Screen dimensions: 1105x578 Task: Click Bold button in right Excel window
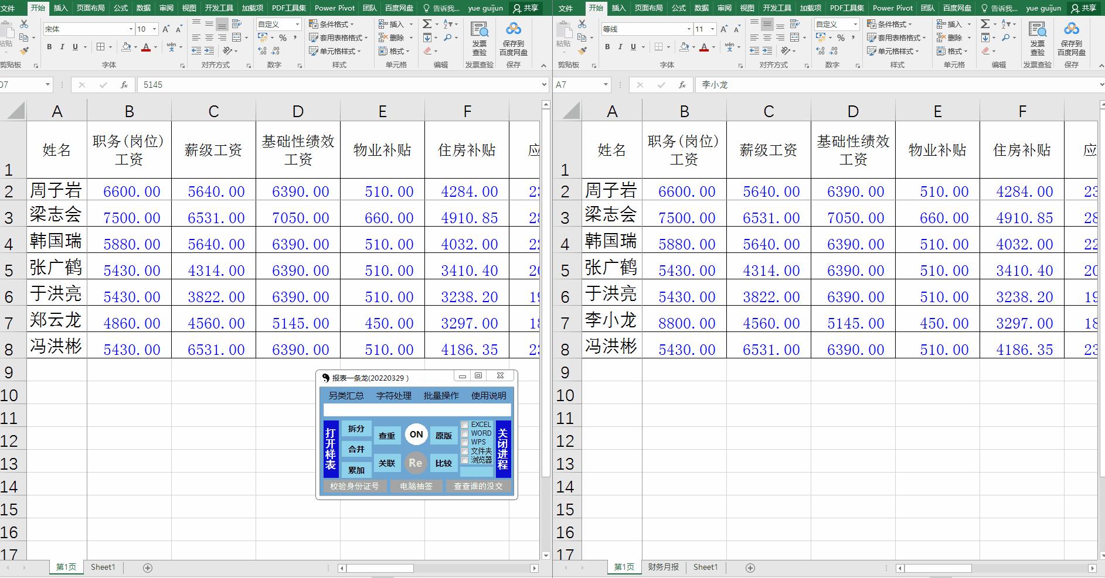click(607, 47)
